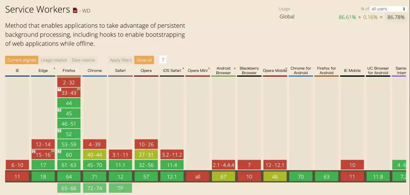Select Android Browser 67 cell
The image size is (410, 195).
coord(223,177)
